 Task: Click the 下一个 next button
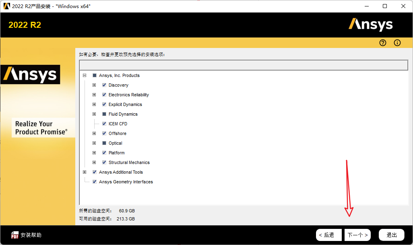pyautogui.click(x=357, y=235)
